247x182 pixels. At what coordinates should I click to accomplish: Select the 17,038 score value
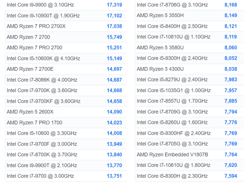click(114, 26)
